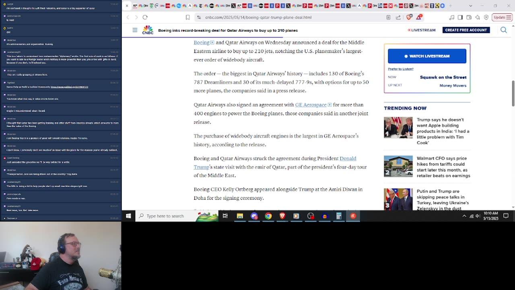Open Task View on the taskbar
Image resolution: width=515 pixels, height=290 pixels.
(x=225, y=216)
